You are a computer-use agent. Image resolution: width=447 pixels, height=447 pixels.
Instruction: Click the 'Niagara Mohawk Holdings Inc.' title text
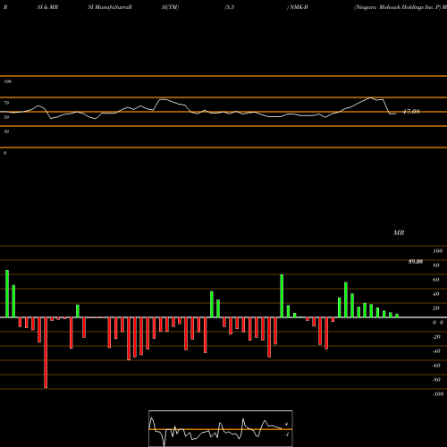(x=394, y=7)
